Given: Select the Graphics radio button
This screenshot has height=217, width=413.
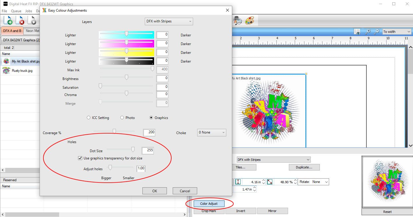Looking at the screenshot, I should (x=151, y=118).
